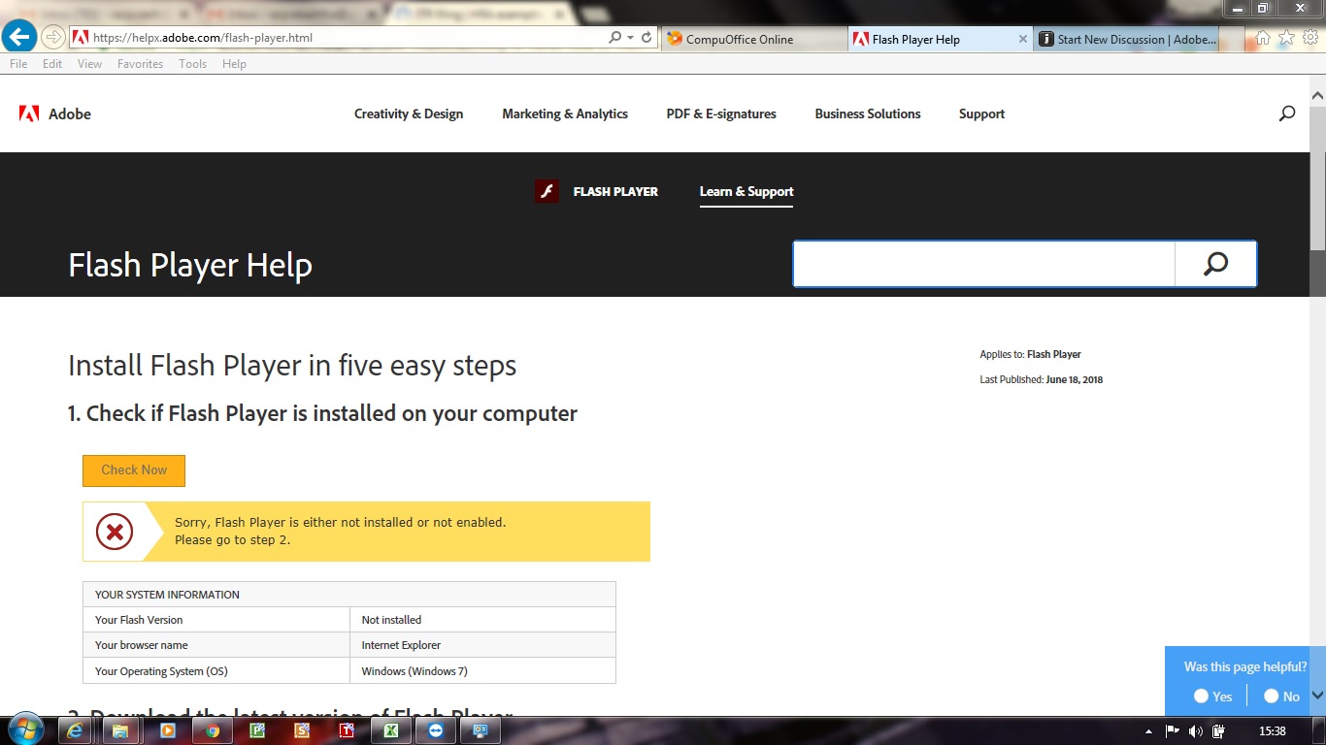The width and height of the screenshot is (1326, 745).
Task: Open the address bar autocomplete dropdown arrow
Action: click(x=630, y=38)
